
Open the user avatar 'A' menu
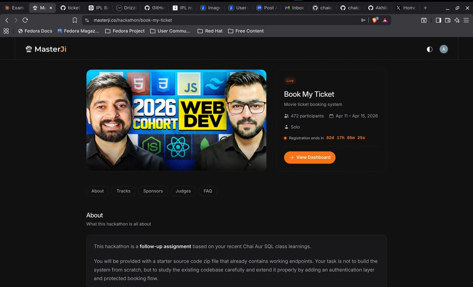tap(444, 49)
